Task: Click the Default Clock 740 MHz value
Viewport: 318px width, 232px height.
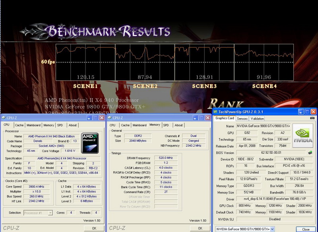Action: [x=244, y=212]
